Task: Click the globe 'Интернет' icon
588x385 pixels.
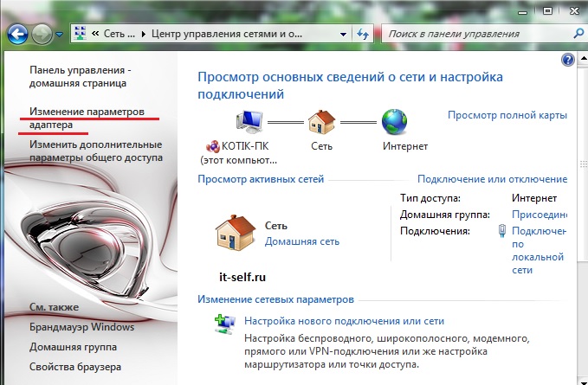Action: [394, 122]
